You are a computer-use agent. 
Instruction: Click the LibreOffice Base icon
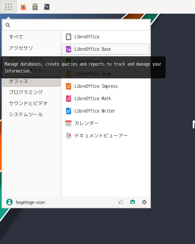tap(69, 49)
